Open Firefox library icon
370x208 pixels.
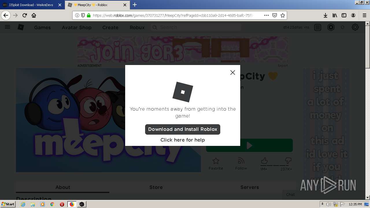coord(335,15)
